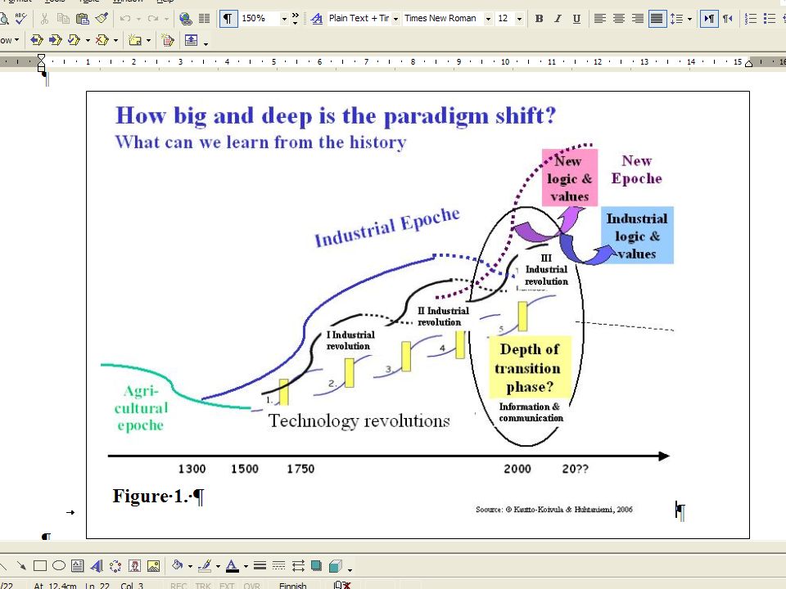Open the font size 12 dropdown

(x=519, y=19)
